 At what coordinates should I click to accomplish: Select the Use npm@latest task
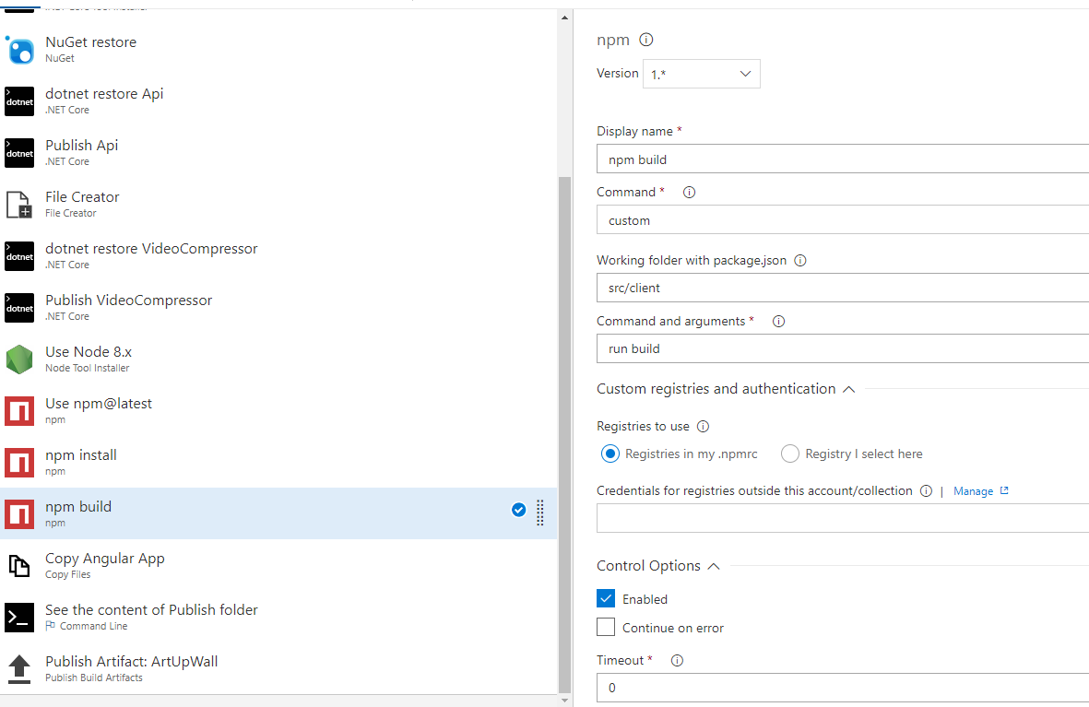278,411
